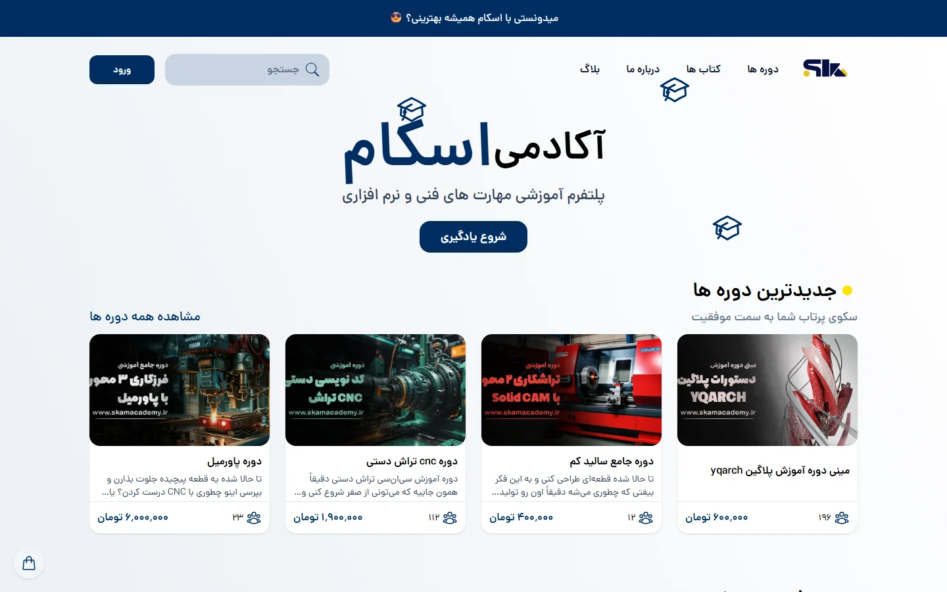Click student count ۱۹۶ on yqarch card
This screenshot has width=947, height=592.
[825, 518]
